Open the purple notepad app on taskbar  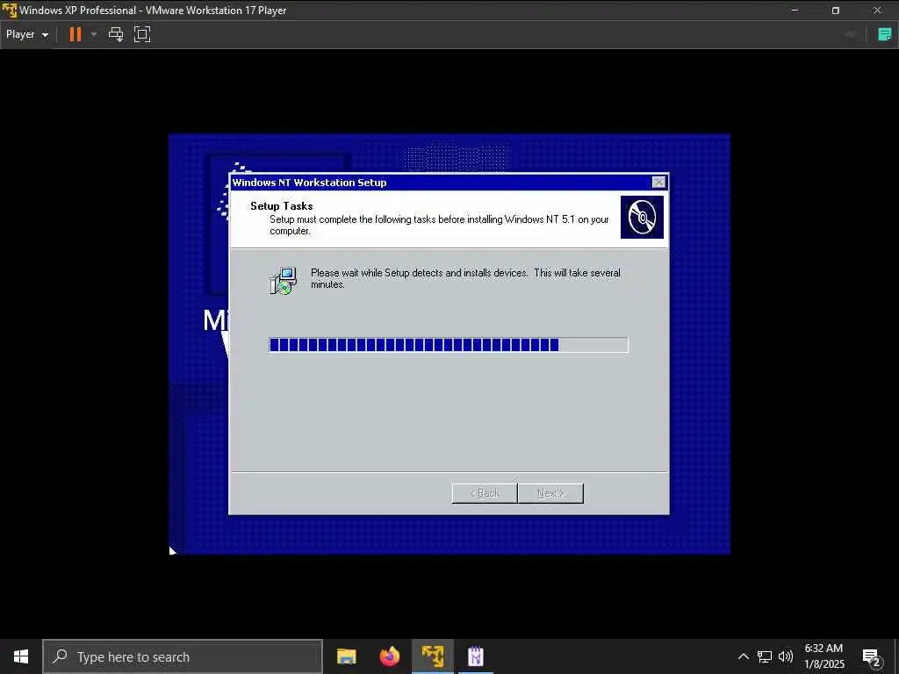coord(476,656)
